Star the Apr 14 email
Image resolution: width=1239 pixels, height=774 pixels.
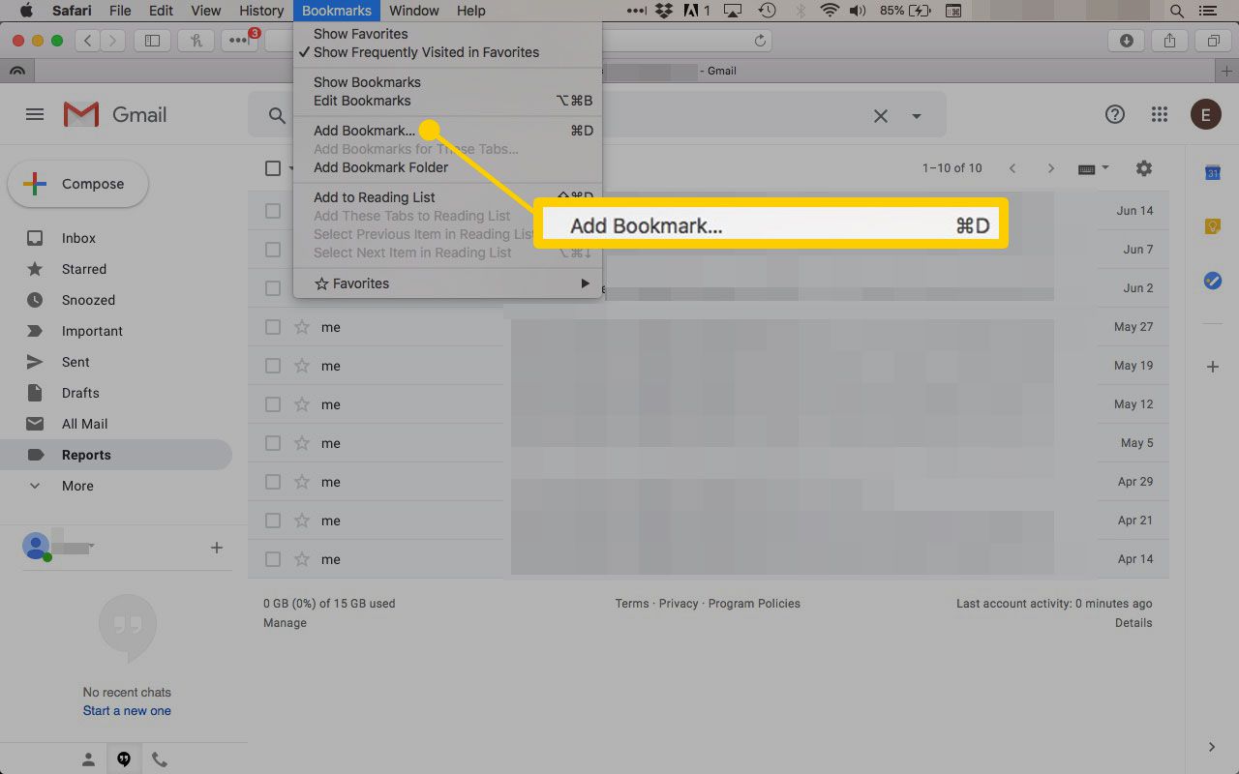(x=302, y=559)
